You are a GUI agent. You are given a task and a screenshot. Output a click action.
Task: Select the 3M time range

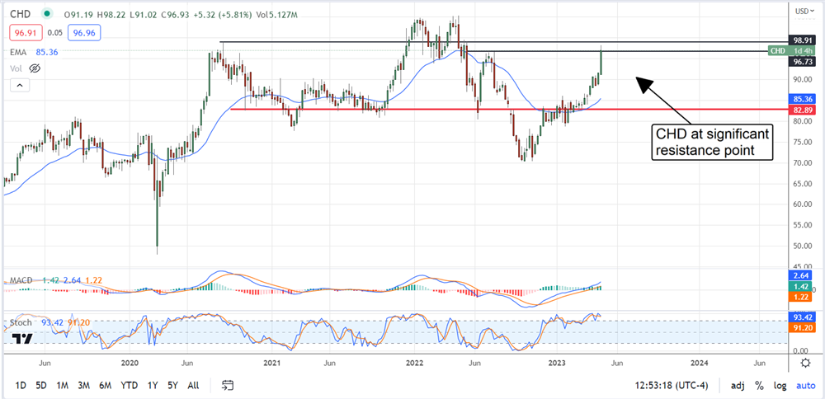point(83,385)
